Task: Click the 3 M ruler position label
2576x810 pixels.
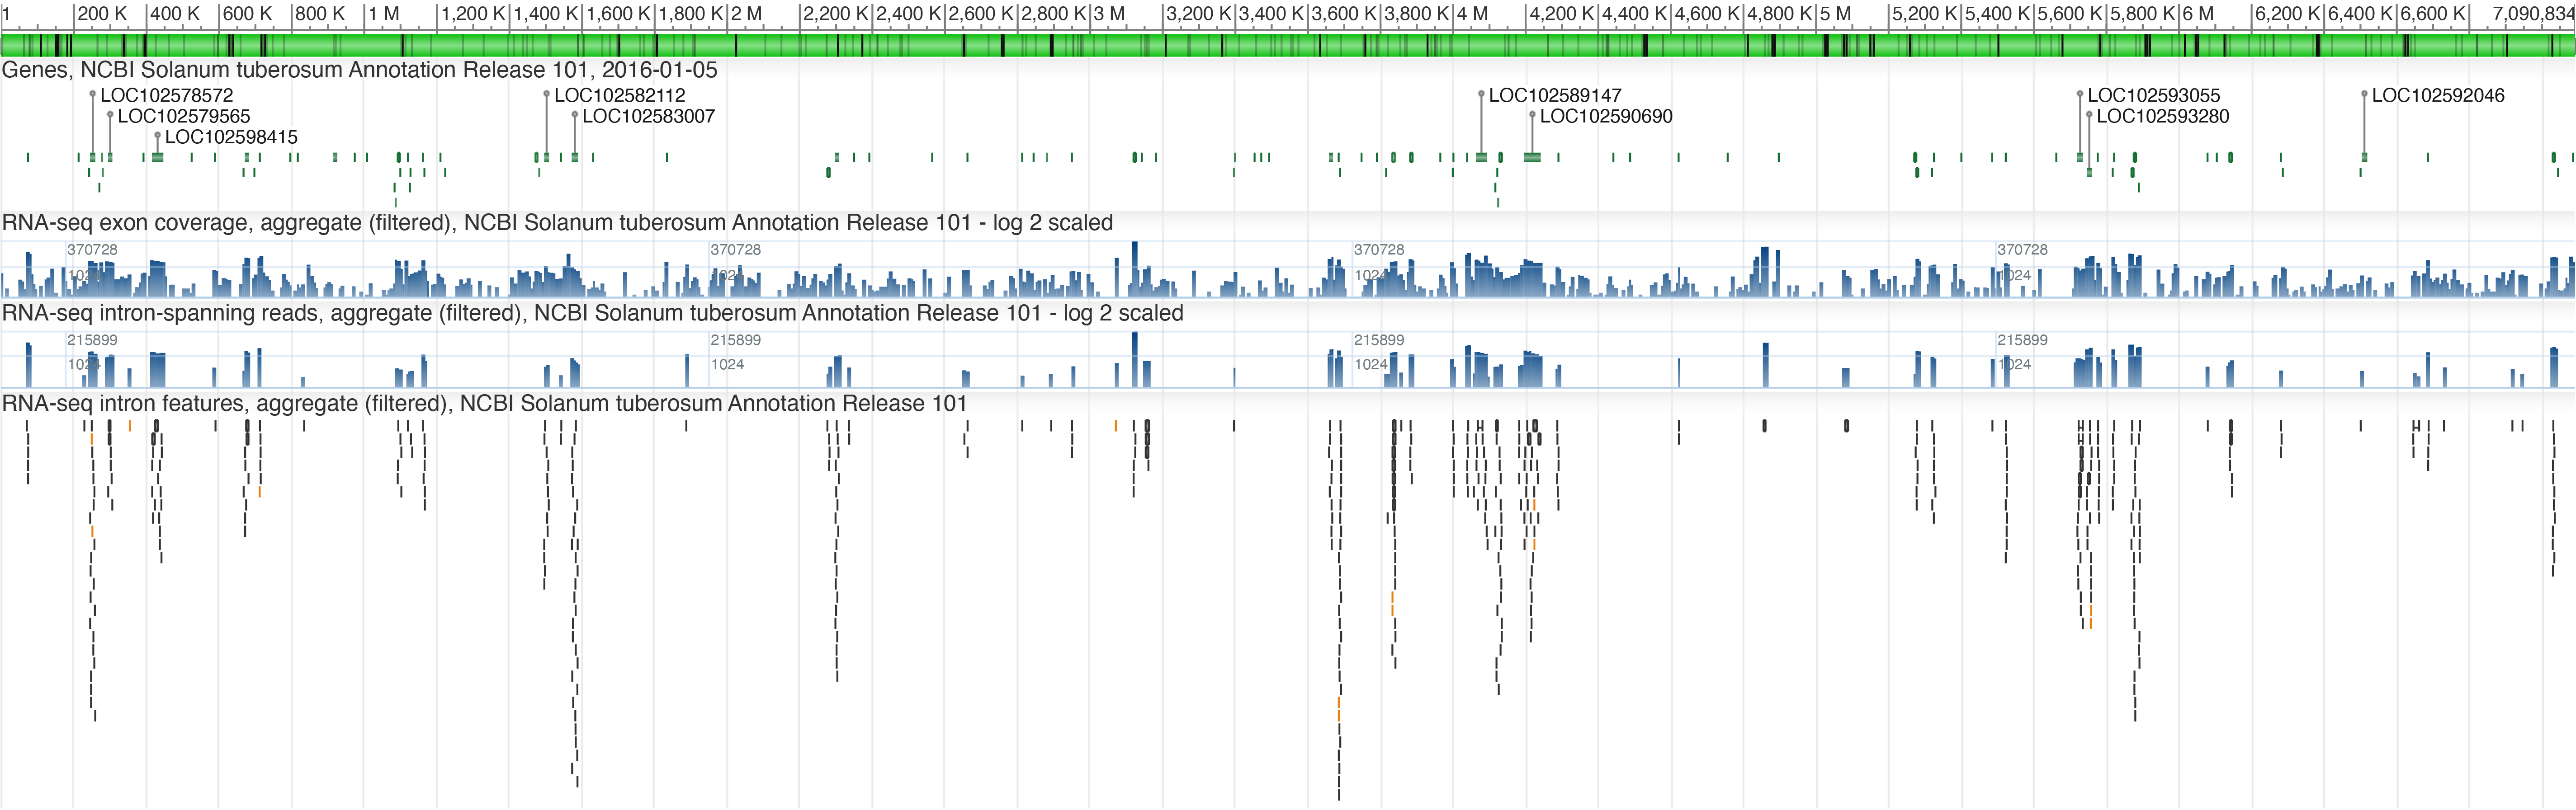Action: click(1110, 14)
